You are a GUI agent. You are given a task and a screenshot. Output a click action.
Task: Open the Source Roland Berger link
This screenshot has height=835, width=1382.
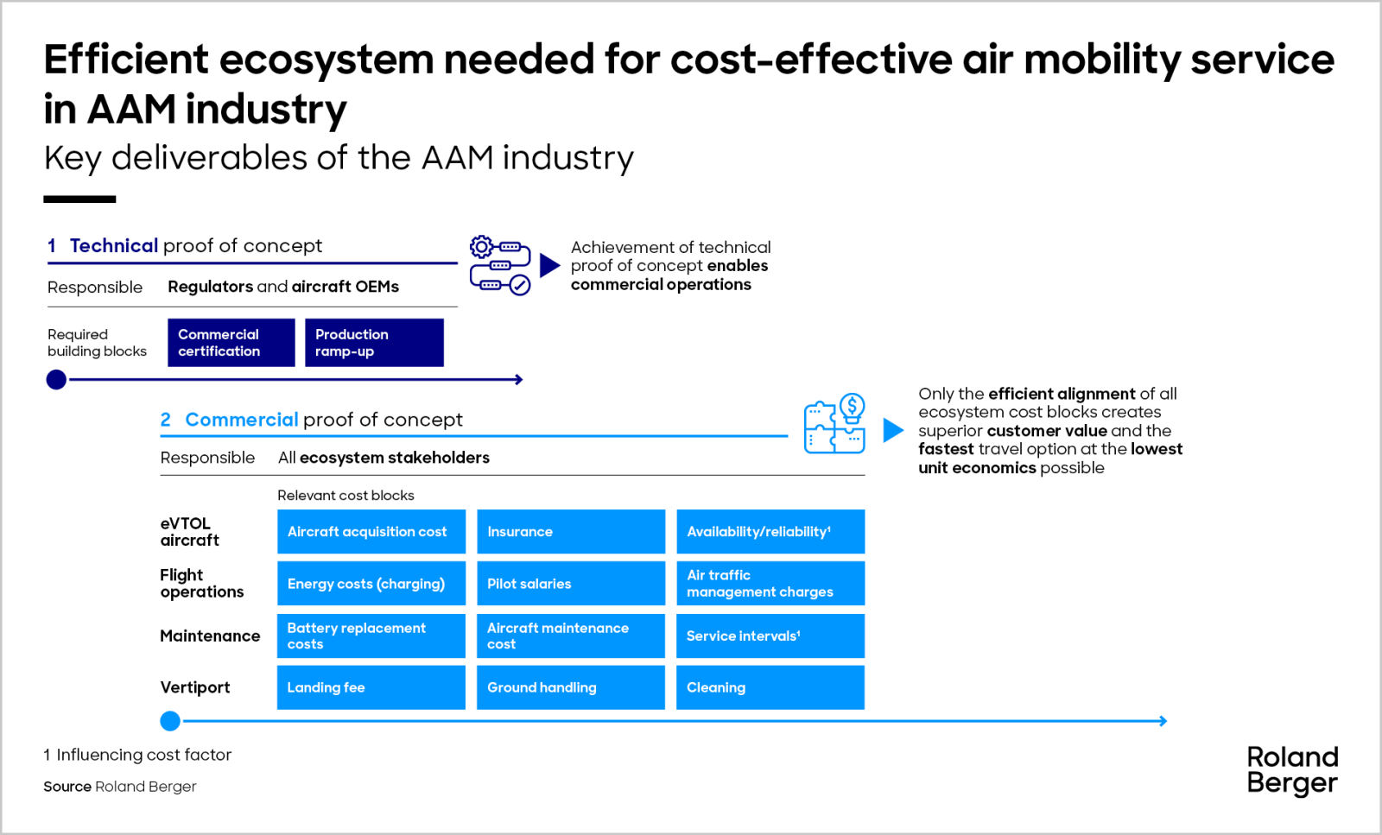coord(119,787)
